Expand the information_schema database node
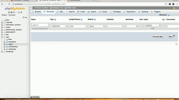The image size is (179, 100). click(2, 25)
